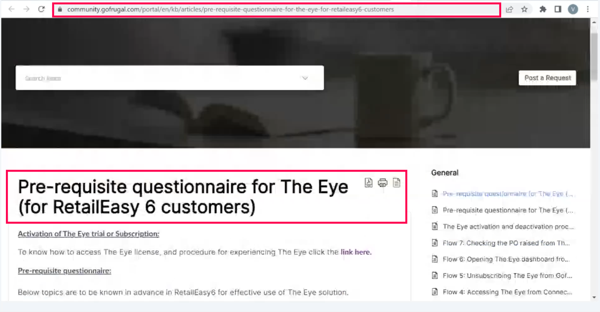600x312 pixels.
Task: Open 'The Eye activation and deactivation' article
Action: tap(508, 226)
